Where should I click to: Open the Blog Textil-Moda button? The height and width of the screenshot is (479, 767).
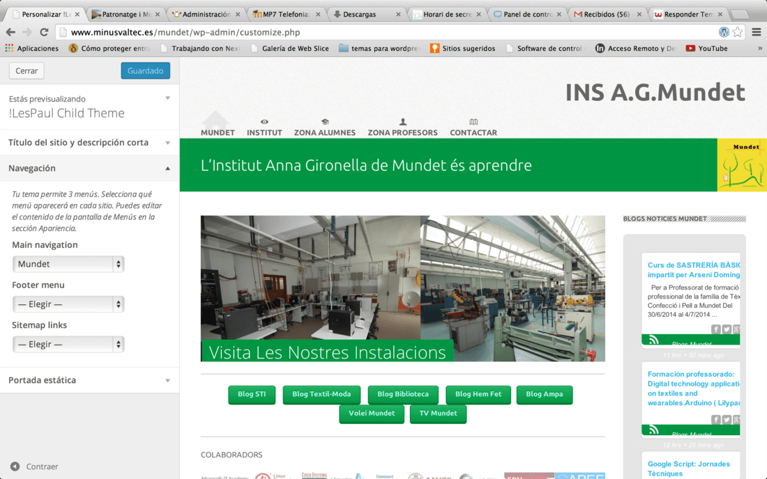click(321, 395)
